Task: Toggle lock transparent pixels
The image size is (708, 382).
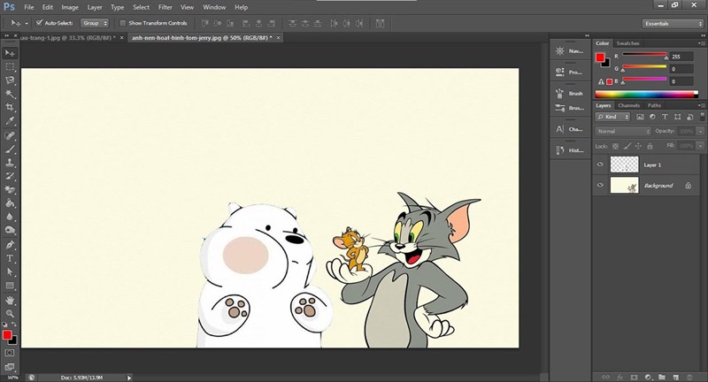Action: (x=615, y=146)
